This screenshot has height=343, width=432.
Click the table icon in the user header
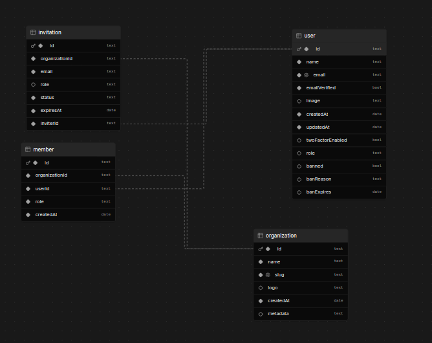(299, 36)
